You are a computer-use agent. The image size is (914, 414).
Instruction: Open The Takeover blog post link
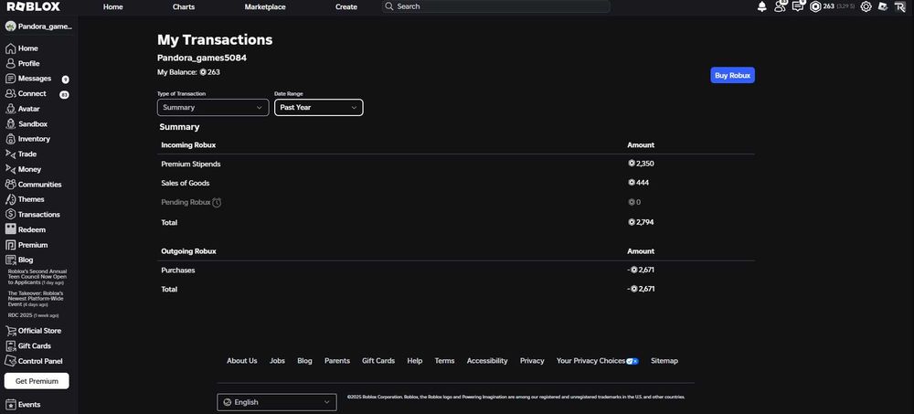click(x=37, y=299)
